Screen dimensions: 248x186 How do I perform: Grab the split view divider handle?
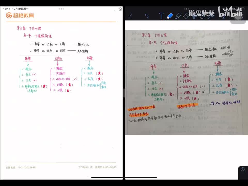point(124,93)
